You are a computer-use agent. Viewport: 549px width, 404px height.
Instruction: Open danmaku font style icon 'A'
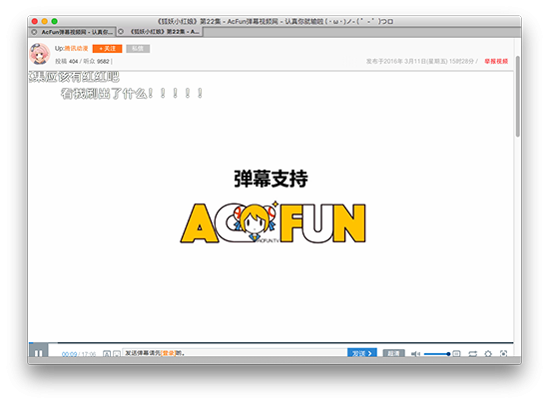pos(107,354)
